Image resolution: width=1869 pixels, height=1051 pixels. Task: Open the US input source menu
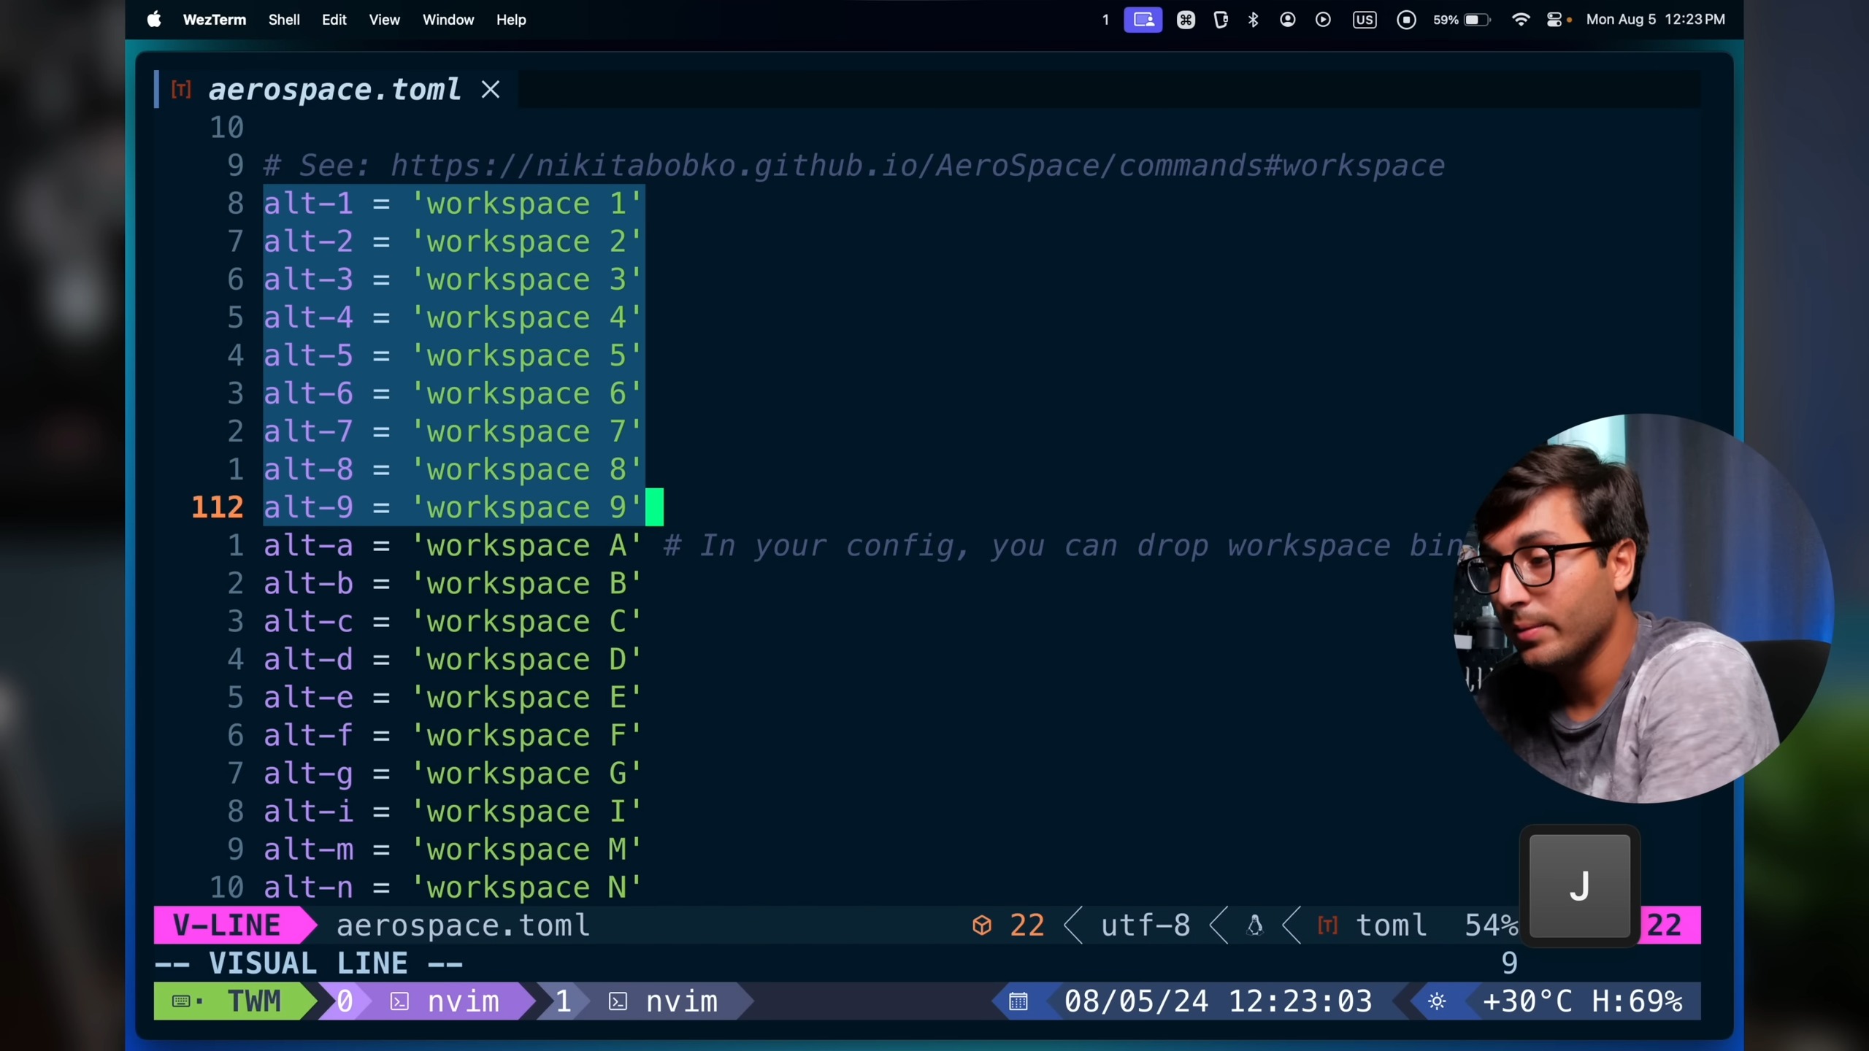1364,20
